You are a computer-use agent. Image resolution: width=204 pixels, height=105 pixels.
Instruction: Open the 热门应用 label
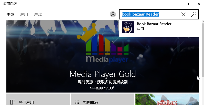[26, 102]
